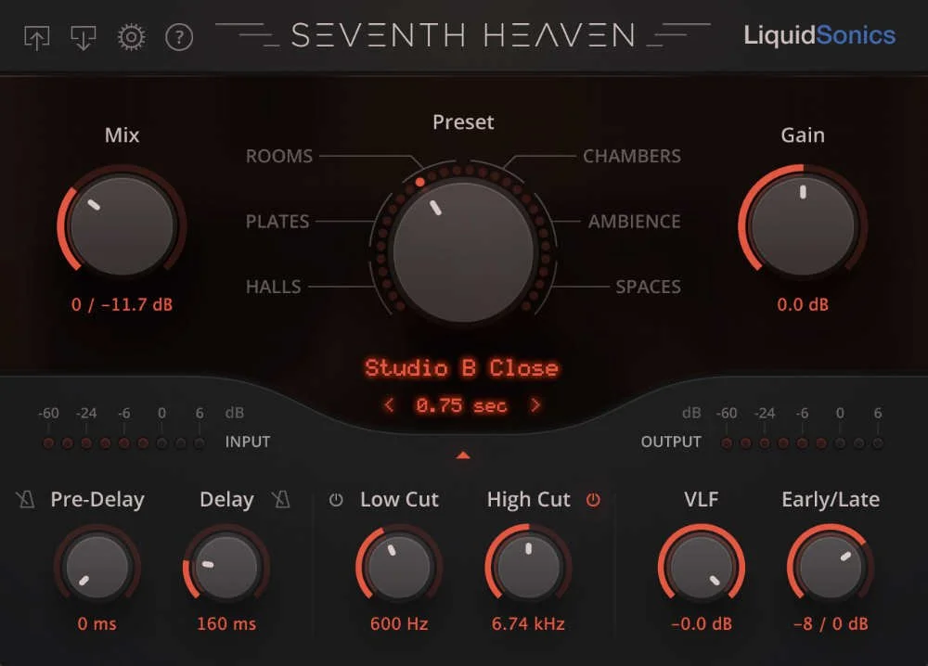Click the Studio B Close preset name

click(461, 368)
